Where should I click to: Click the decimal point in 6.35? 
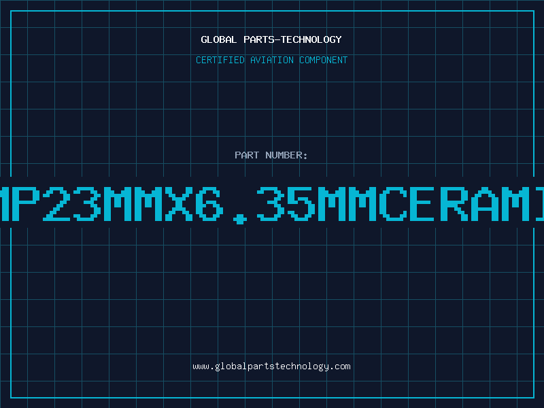coord(240,220)
